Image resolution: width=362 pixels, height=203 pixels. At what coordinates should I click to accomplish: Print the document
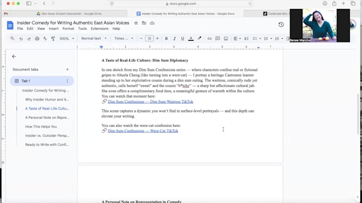37,39
